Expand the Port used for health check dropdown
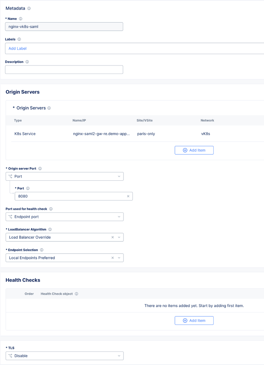Viewport: 264px width, 365px height. tap(119, 217)
